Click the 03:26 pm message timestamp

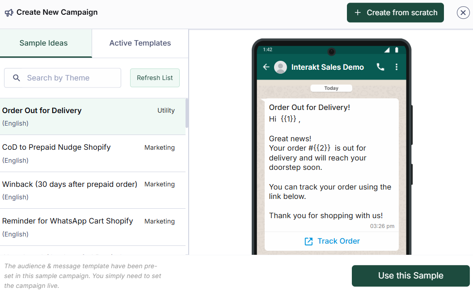[x=382, y=226]
